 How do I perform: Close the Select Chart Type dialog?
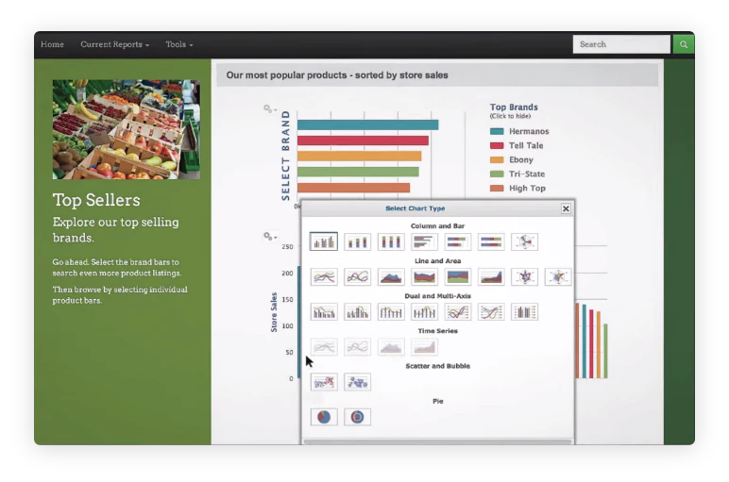point(566,208)
